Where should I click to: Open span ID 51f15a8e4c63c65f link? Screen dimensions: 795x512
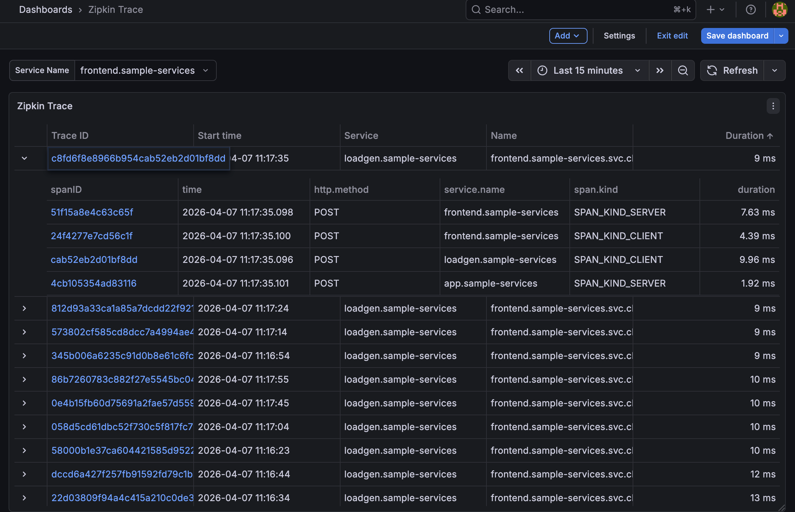92,212
